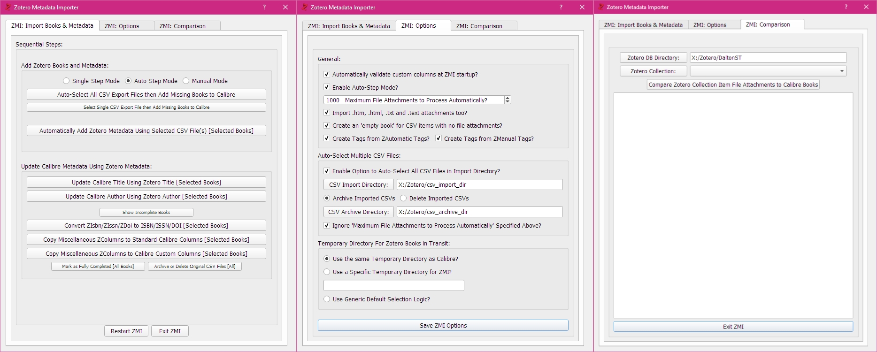
Task: Select ZMI: Comparison tab in the right window
Action: tap(772, 24)
